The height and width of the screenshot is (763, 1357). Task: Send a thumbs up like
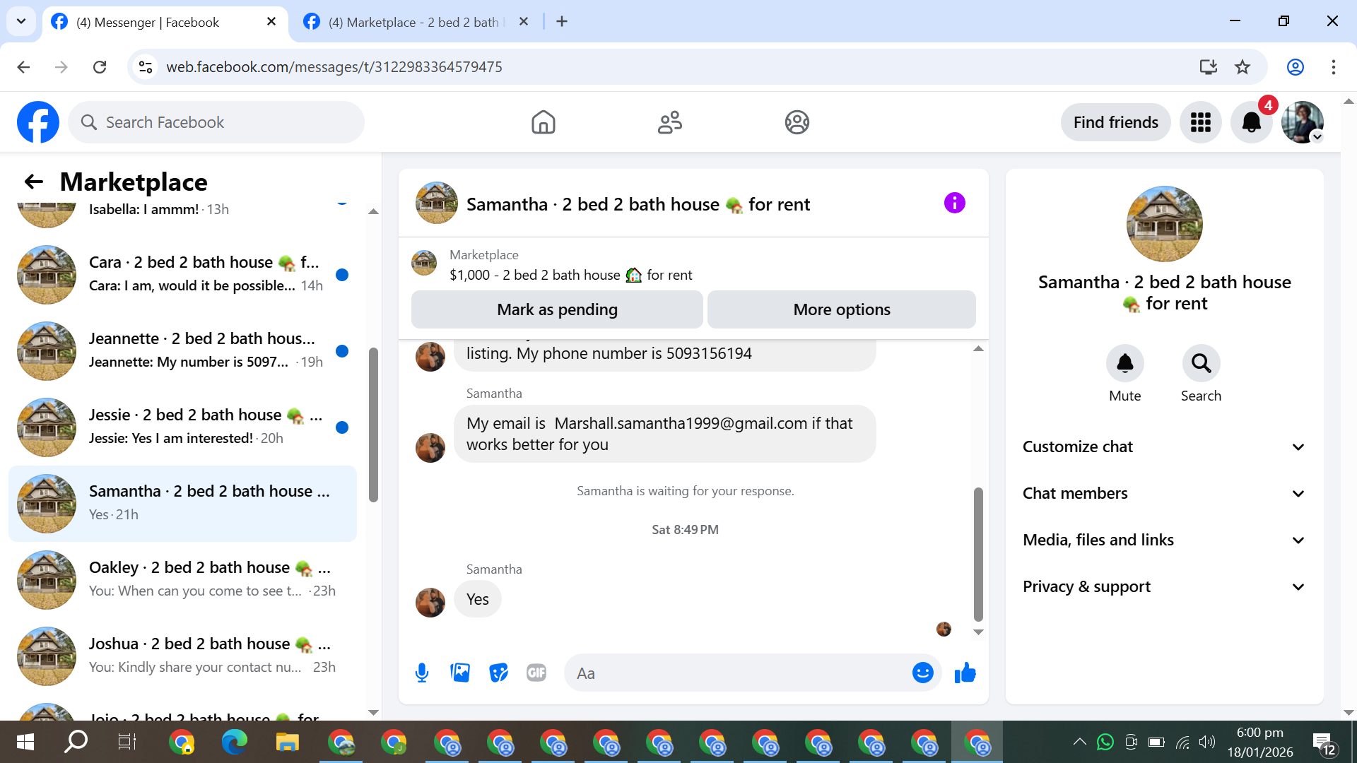pyautogui.click(x=965, y=673)
